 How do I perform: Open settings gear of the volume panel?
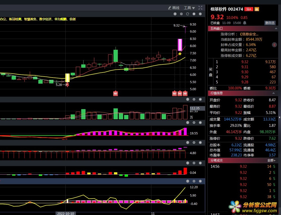coord(194,99)
